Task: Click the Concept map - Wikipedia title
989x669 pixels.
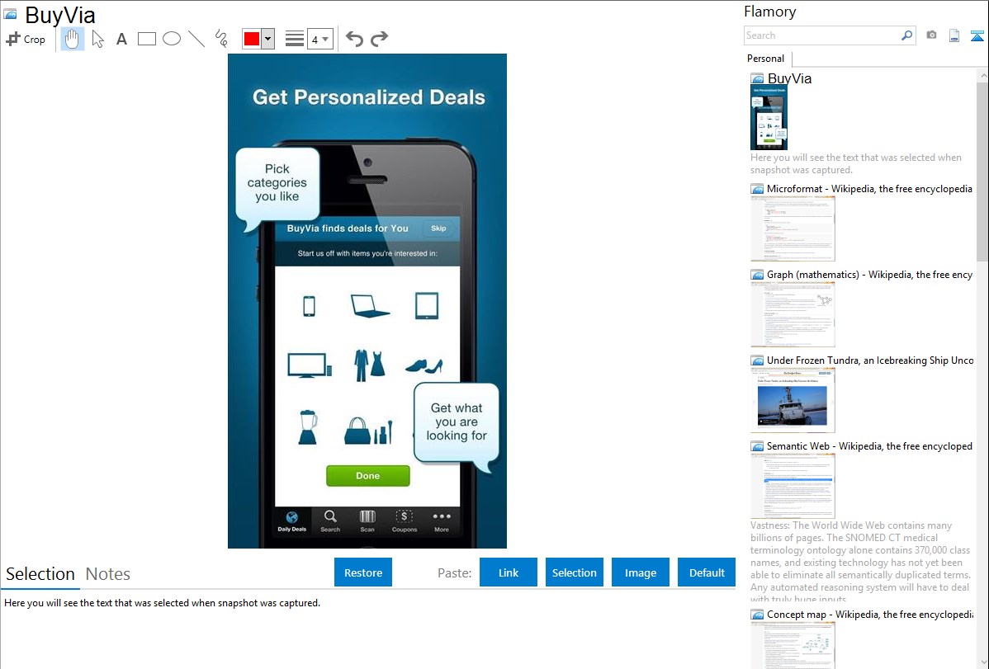Action: tap(870, 614)
